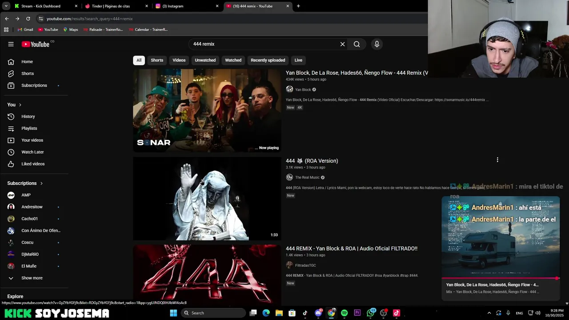Select the Unwatched filter chip
Viewport: 569px width, 320px height.
[x=205, y=60]
